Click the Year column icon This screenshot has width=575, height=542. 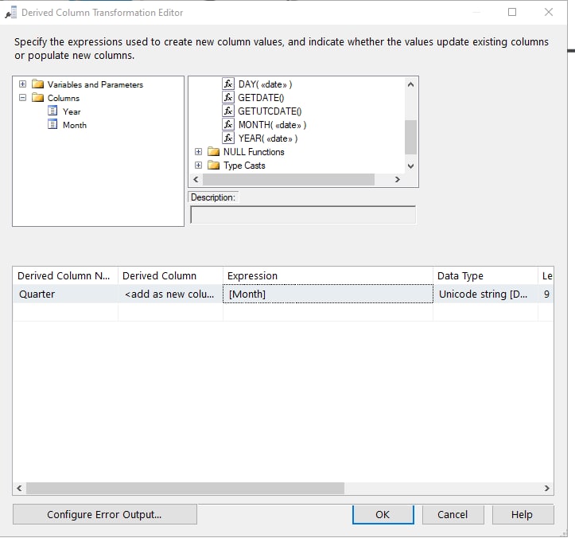(52, 111)
